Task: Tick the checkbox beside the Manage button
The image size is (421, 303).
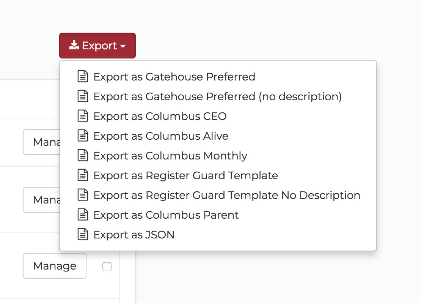Action: pyautogui.click(x=107, y=267)
